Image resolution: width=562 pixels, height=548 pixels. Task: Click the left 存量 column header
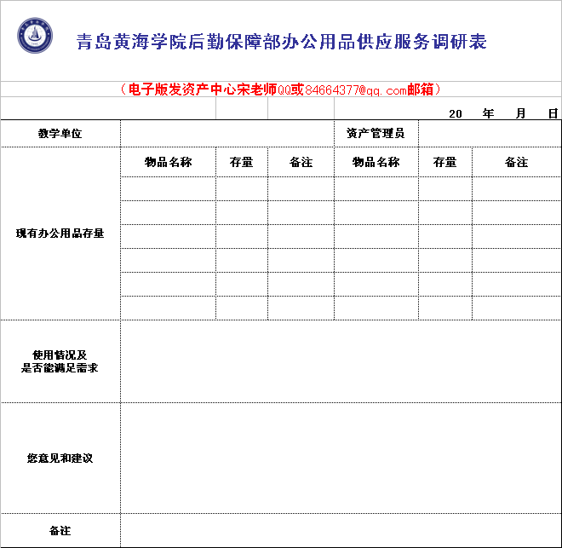pyautogui.click(x=242, y=162)
